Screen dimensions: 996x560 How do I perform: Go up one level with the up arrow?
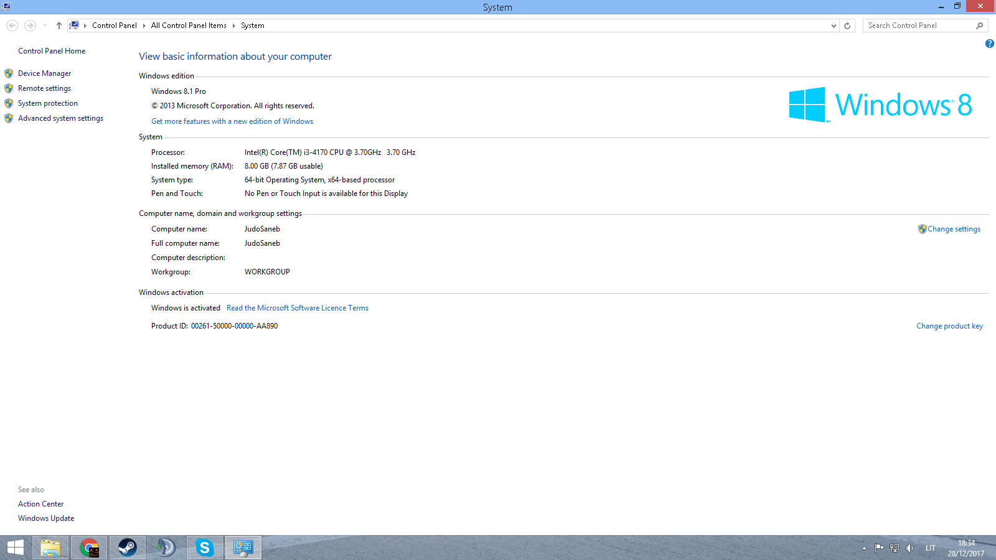(x=59, y=26)
